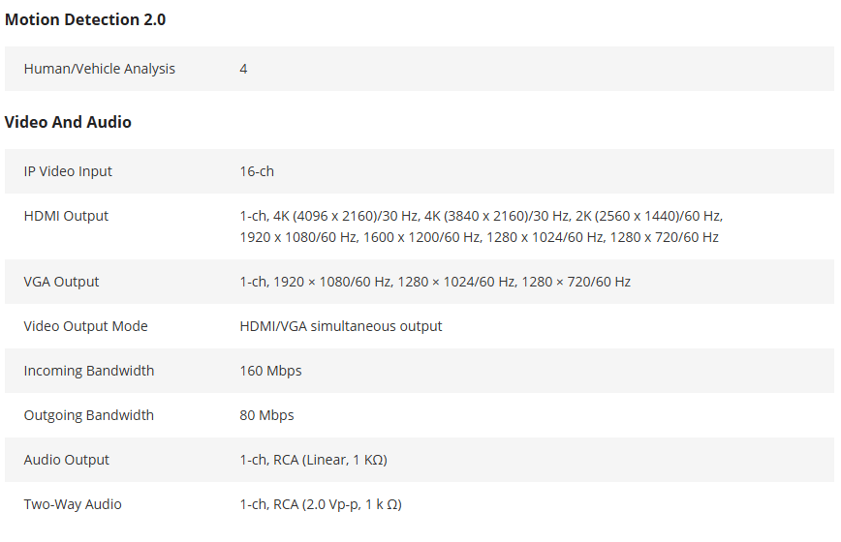841x542 pixels.
Task: Click the 16-ch value
Action: pos(257,171)
